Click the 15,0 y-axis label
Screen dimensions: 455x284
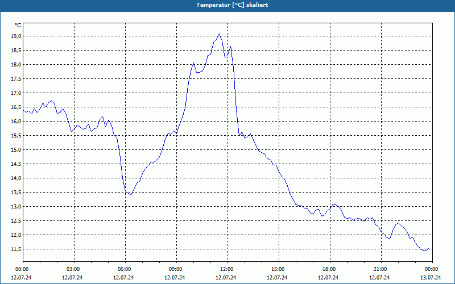[x=16, y=150]
